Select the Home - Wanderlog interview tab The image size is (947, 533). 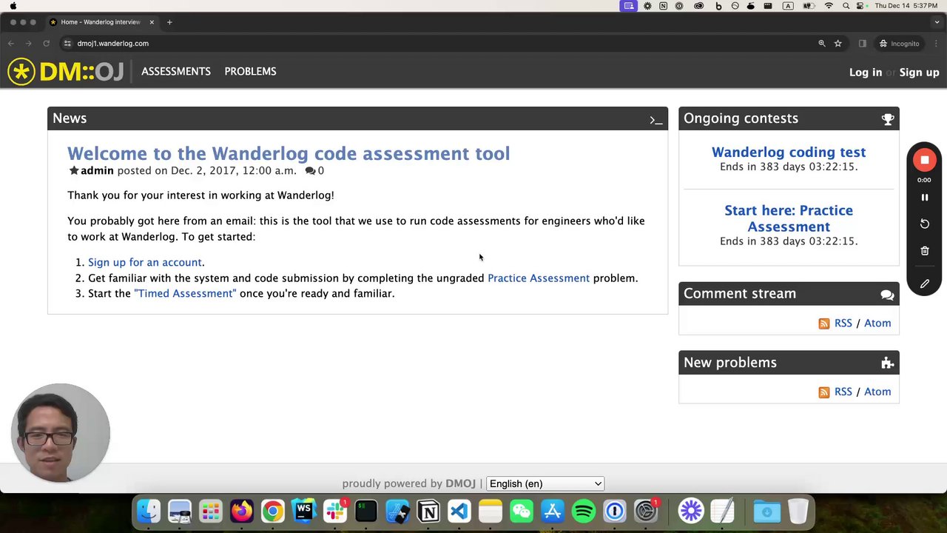101,22
